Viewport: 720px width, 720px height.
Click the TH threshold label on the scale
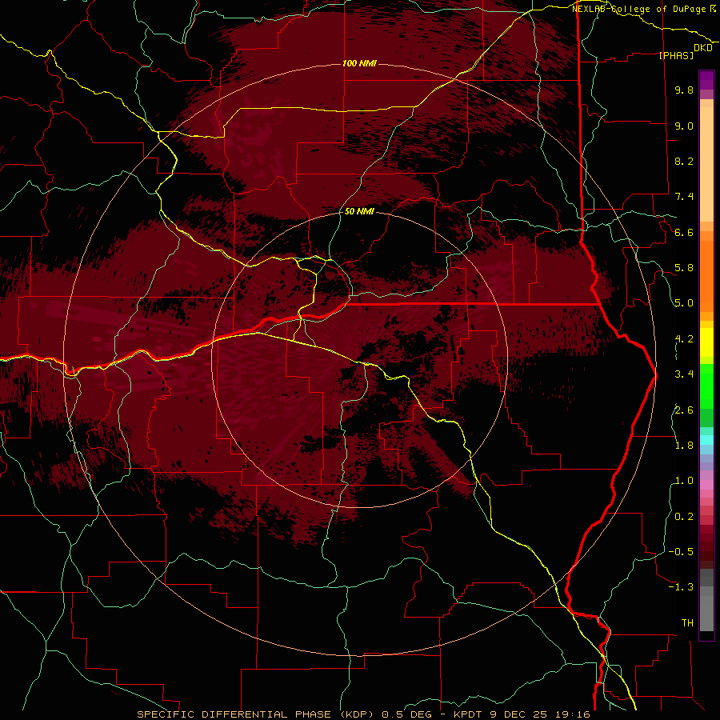687,623
